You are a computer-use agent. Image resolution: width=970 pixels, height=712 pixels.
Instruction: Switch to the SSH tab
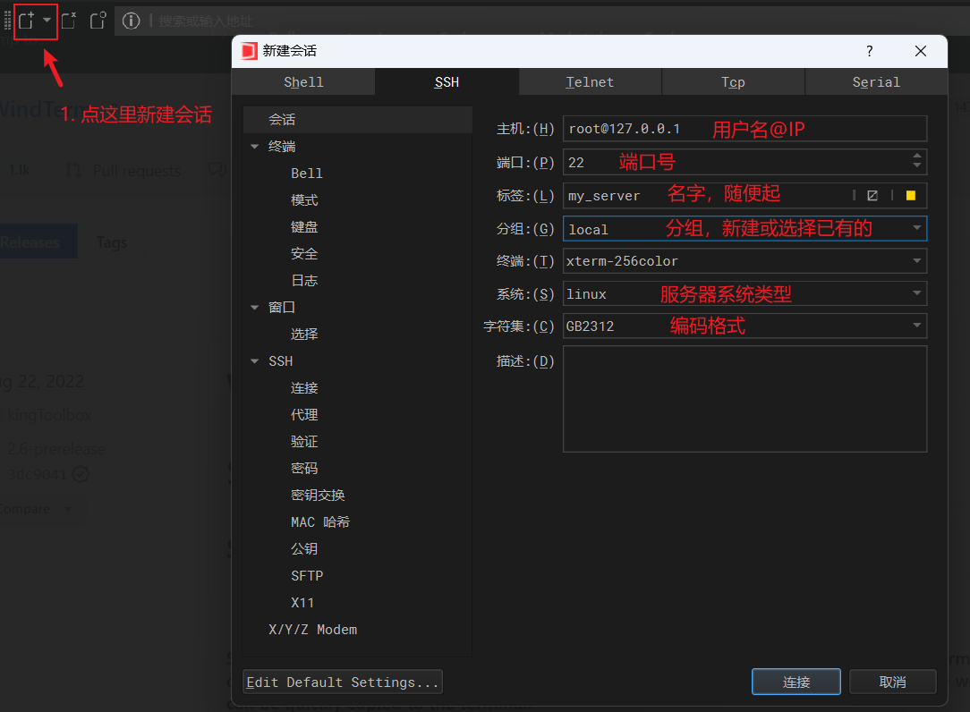pyautogui.click(x=447, y=81)
